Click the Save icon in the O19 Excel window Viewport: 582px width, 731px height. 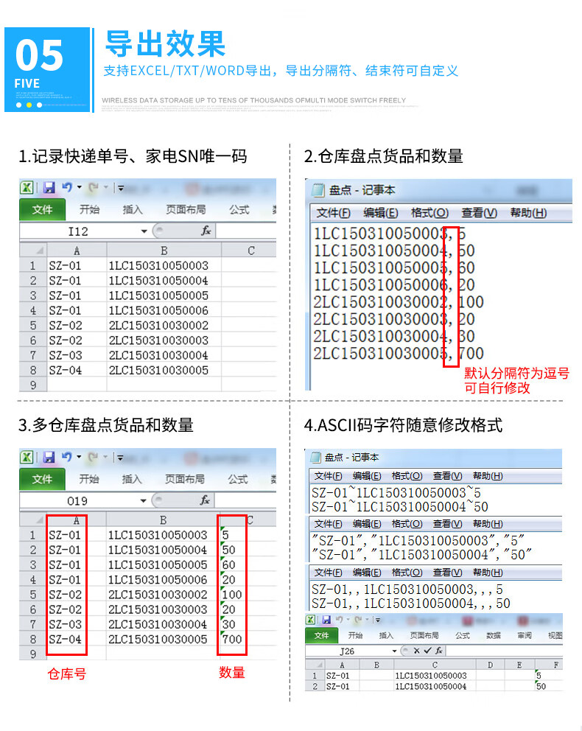click(49, 458)
